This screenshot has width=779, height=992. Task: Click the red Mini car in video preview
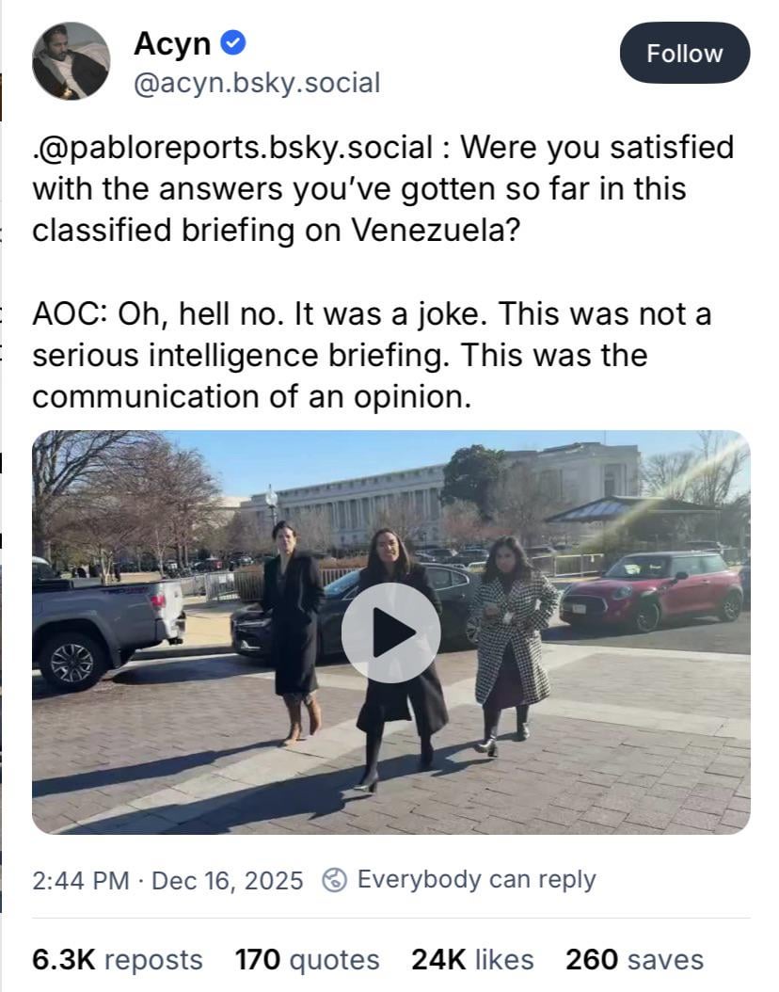pos(650,589)
